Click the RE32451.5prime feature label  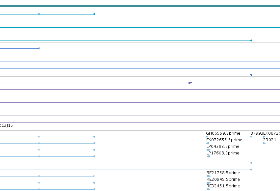(x=223, y=186)
